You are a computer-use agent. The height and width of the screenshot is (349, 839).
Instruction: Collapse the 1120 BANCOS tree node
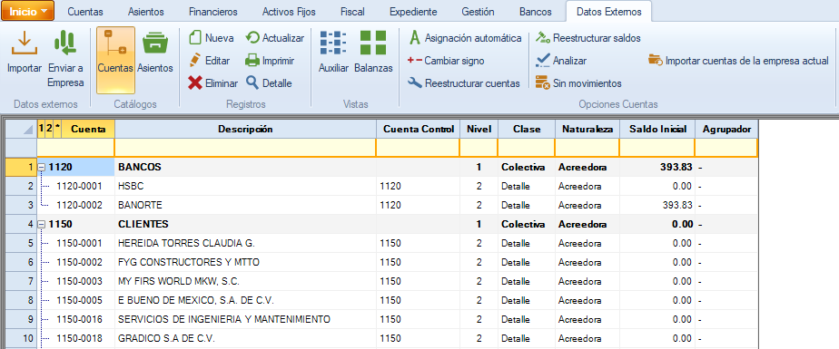coord(42,168)
